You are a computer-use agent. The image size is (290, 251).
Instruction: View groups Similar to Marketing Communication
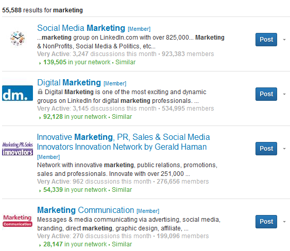coord(122,244)
